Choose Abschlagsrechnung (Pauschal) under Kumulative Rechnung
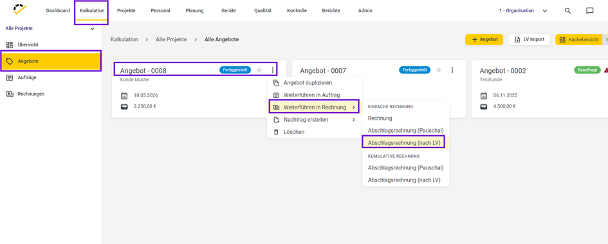This screenshot has width=608, height=244. [405, 167]
